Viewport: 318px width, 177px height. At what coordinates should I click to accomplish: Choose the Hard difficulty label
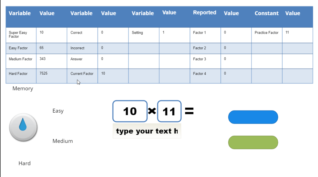[x=25, y=163]
